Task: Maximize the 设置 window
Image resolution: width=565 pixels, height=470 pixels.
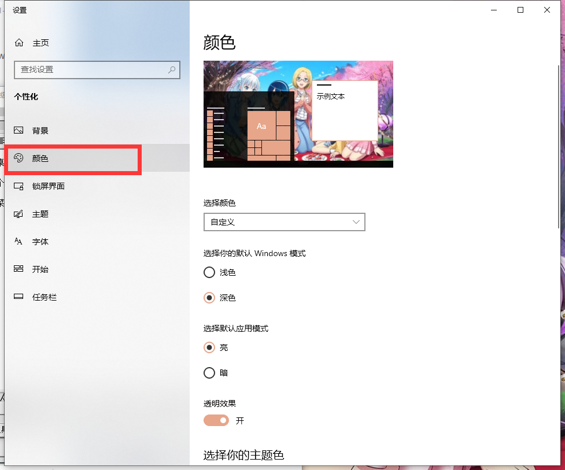Action: tap(520, 10)
